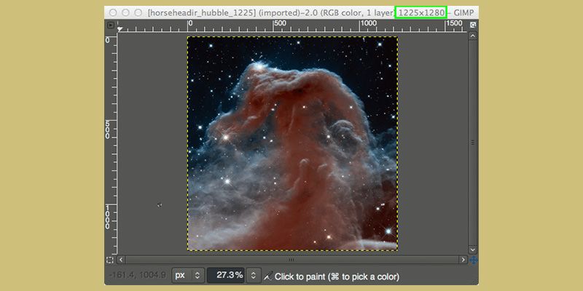The width and height of the screenshot is (583, 291).
Task: Click the vertical scrollbar thumb
Action: pos(472,143)
